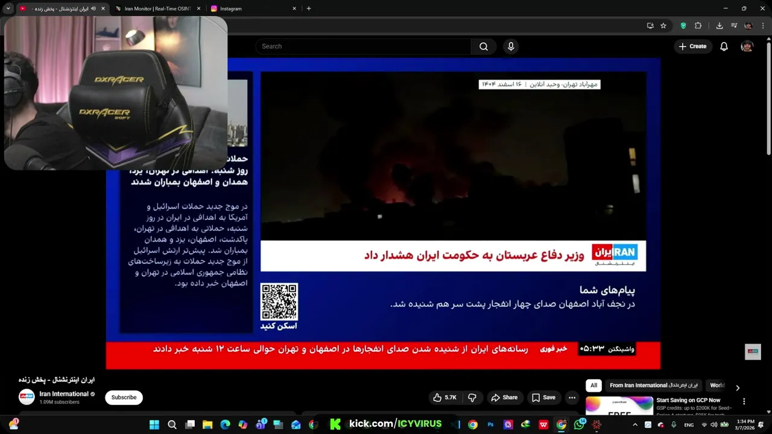Subscribe to Iran International channel
The height and width of the screenshot is (434, 772).
tap(124, 397)
